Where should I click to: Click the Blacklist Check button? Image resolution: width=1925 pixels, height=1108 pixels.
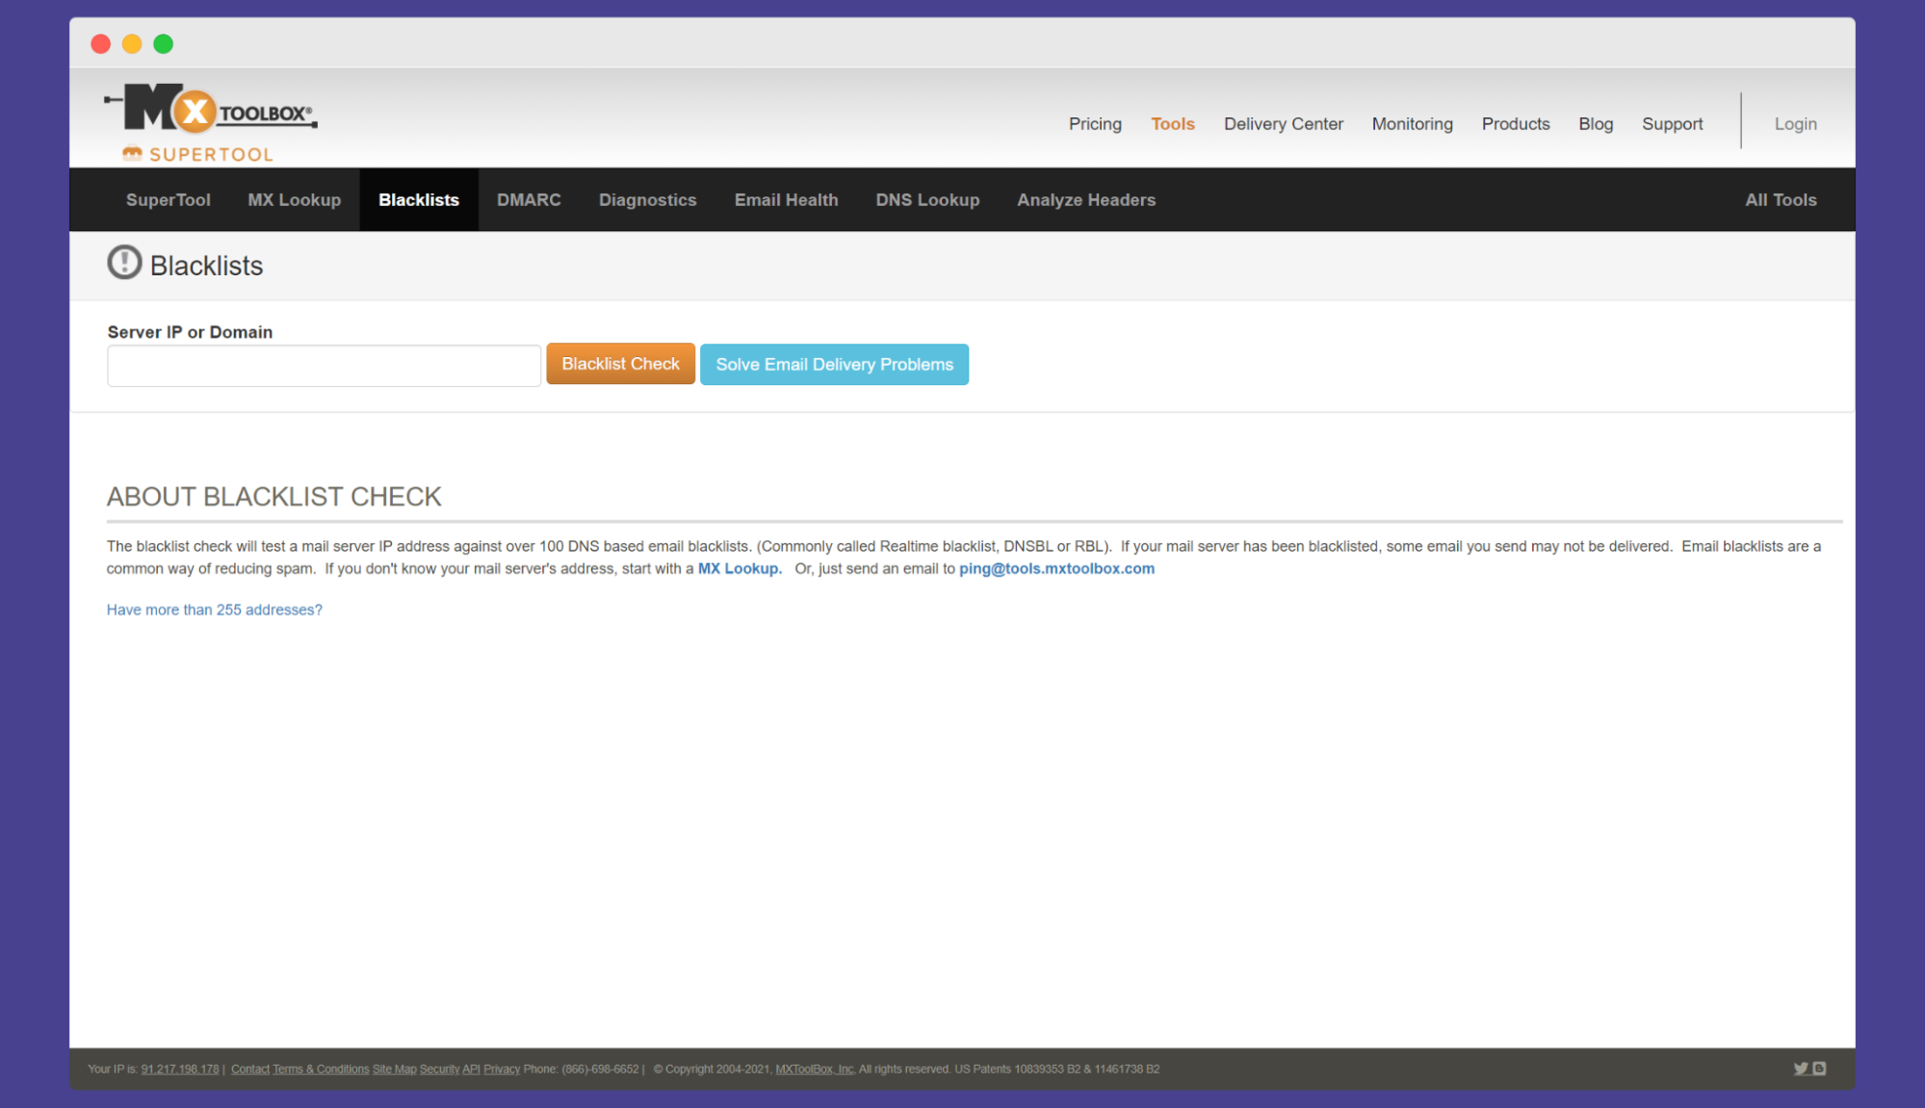(621, 365)
